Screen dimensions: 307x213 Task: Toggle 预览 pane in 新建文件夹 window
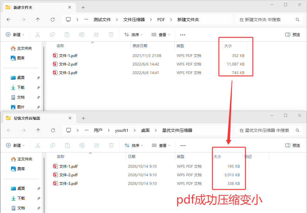[293, 35]
